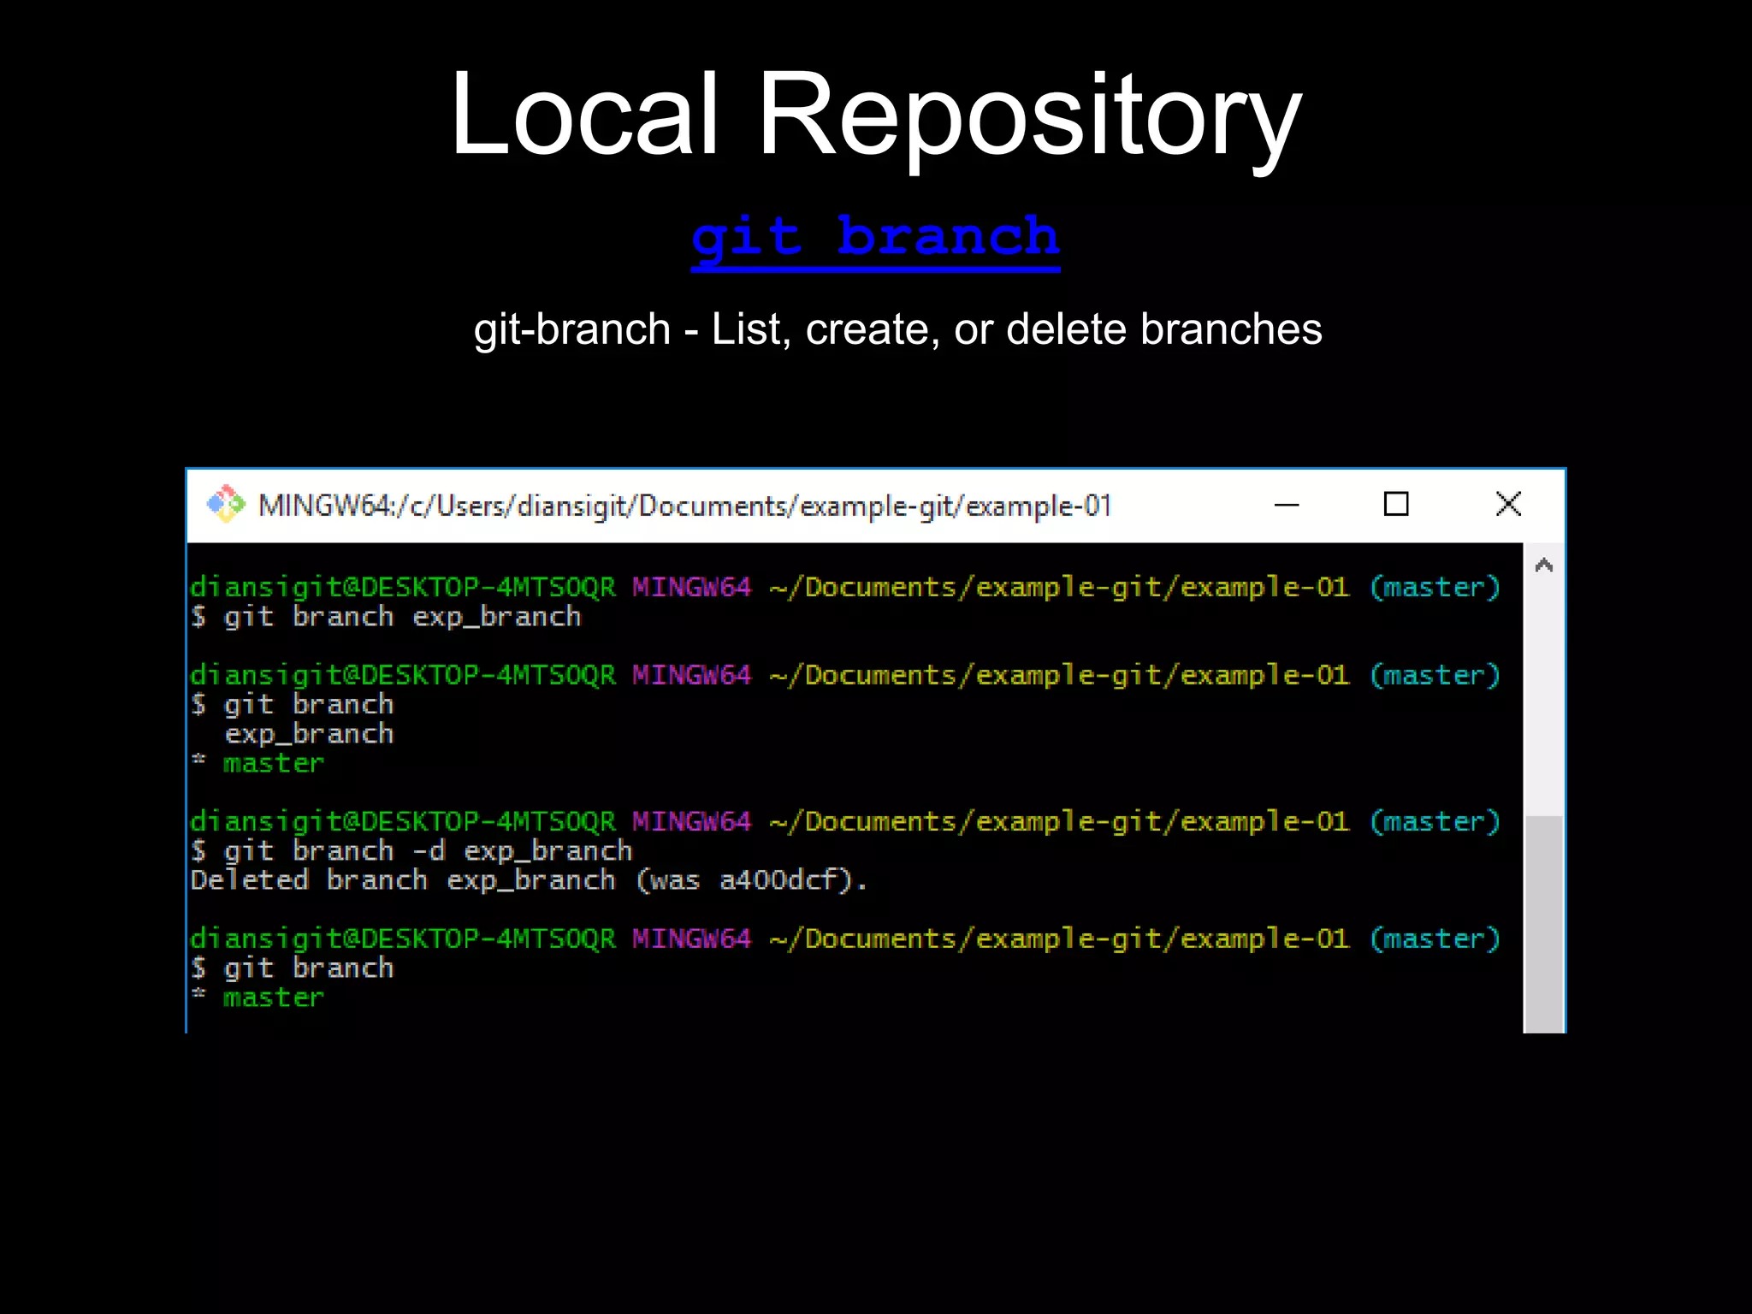Click the empty scrollbar track above thumb
The width and height of the screenshot is (1752, 1314).
click(1544, 697)
